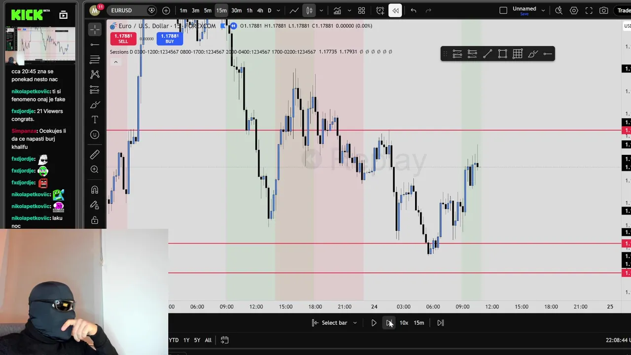Select the 5m timeframe
This screenshot has width=631, height=355.
point(208,10)
